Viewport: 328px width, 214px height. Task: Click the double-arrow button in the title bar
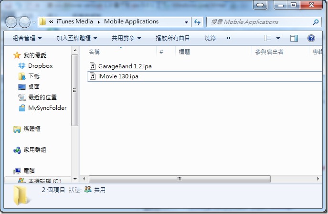[260, 5]
